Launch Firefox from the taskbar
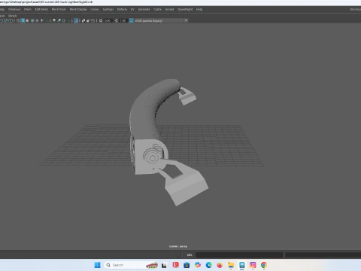The width and height of the screenshot is (361, 271). click(220, 265)
